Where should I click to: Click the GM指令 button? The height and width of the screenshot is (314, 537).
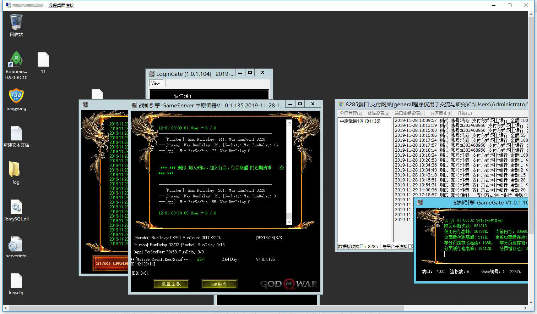pos(219,284)
